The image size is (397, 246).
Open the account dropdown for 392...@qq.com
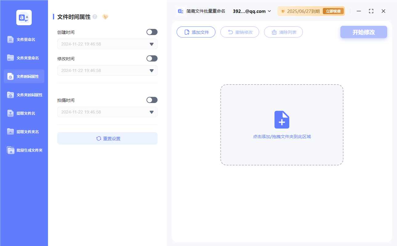(270, 11)
